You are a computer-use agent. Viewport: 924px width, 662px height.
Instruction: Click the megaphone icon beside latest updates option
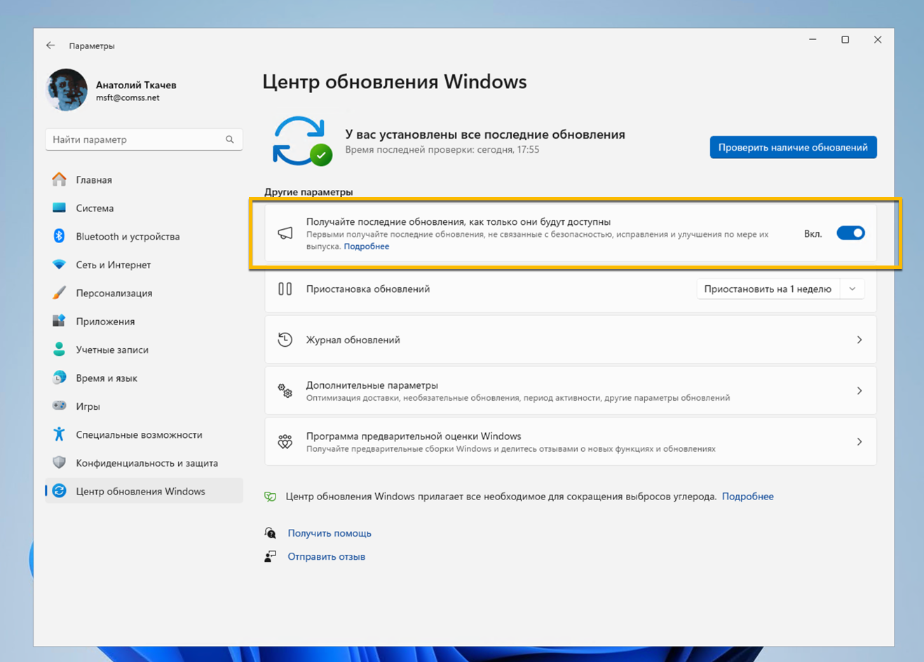pyautogui.click(x=285, y=233)
